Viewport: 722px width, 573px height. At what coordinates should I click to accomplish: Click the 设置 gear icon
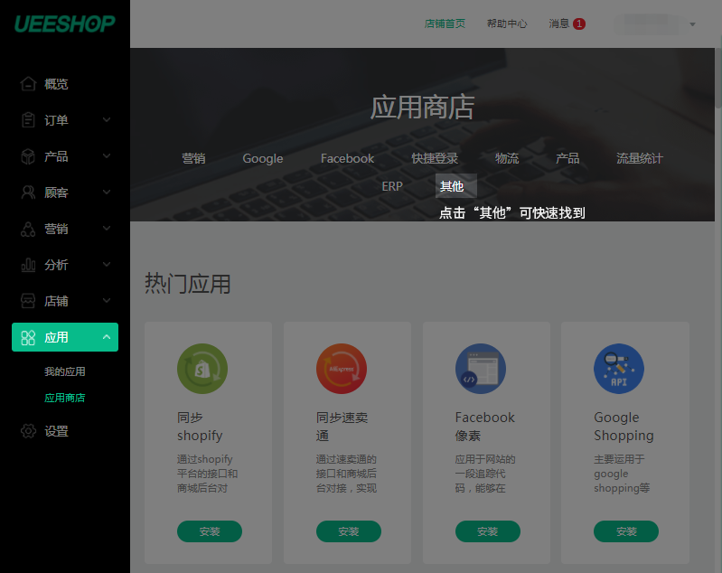(28, 431)
